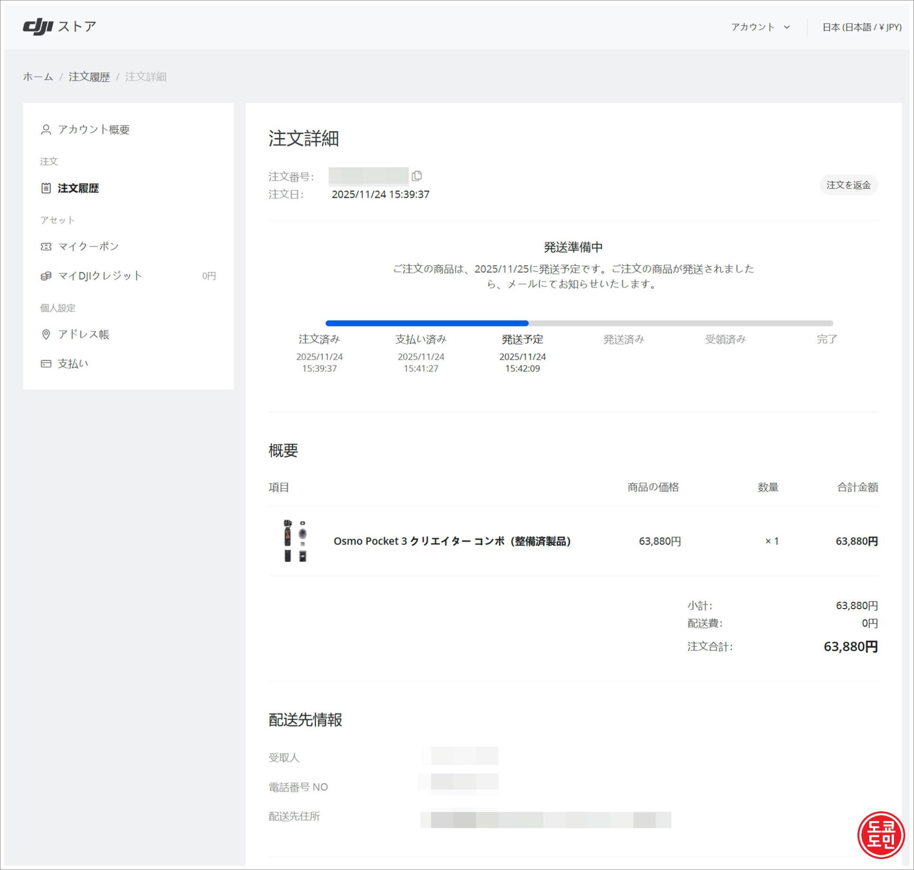Select アドレス帳 from the sidebar
The height and width of the screenshot is (870, 914).
pos(84,335)
